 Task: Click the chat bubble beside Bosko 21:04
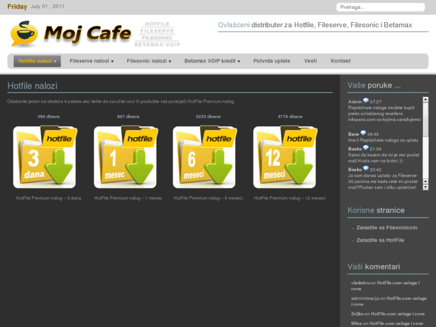pyautogui.click(x=366, y=148)
